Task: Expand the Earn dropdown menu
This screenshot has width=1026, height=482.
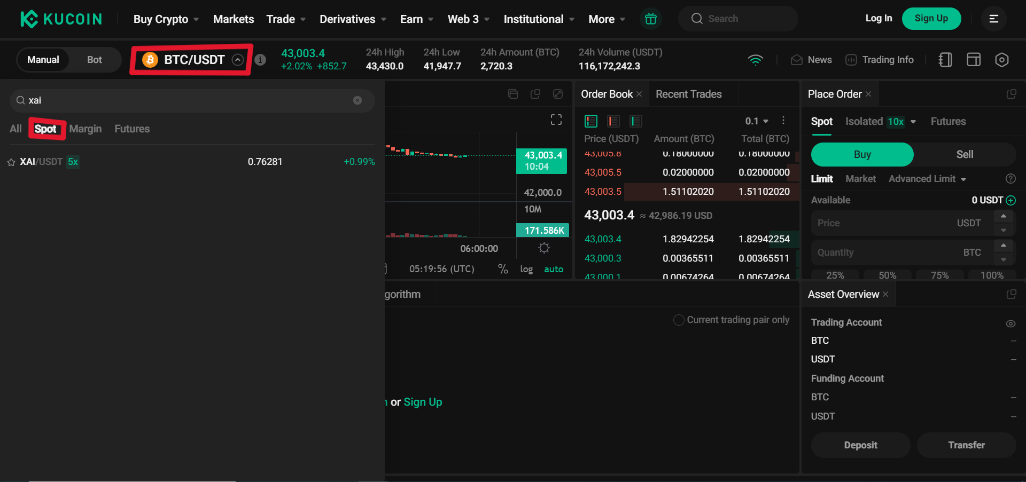Action: coord(417,19)
